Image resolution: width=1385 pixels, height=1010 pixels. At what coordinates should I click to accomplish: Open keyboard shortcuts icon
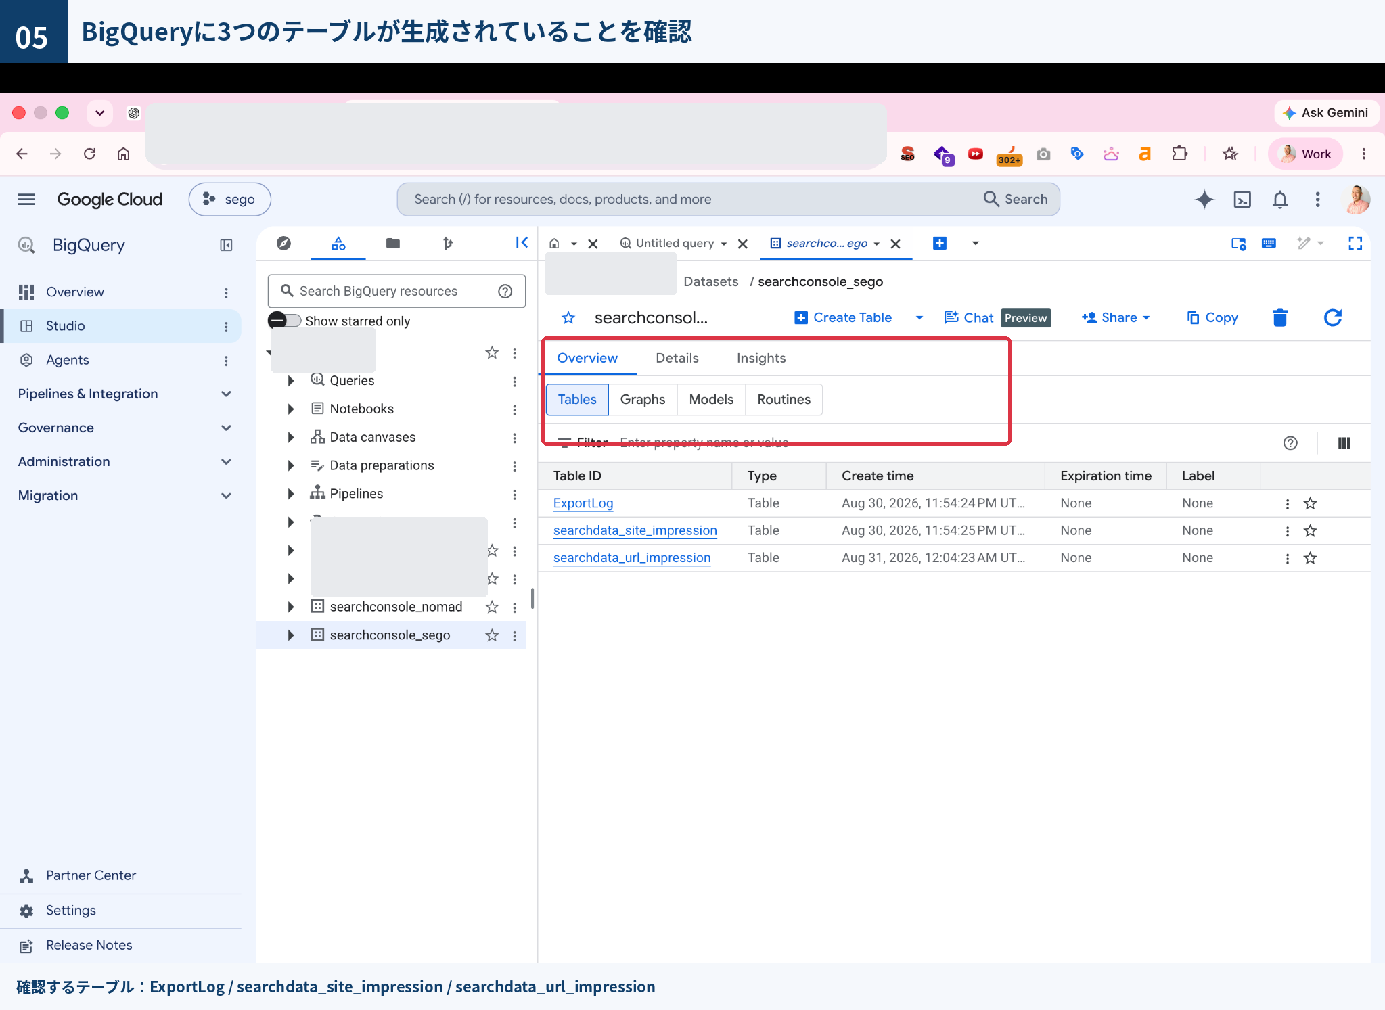pyautogui.click(x=1269, y=243)
